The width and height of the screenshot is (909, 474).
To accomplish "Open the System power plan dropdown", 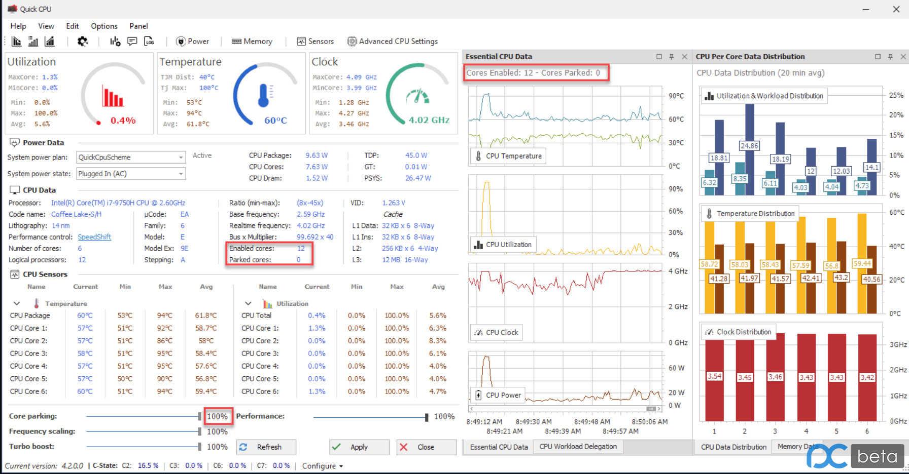I will coord(131,157).
